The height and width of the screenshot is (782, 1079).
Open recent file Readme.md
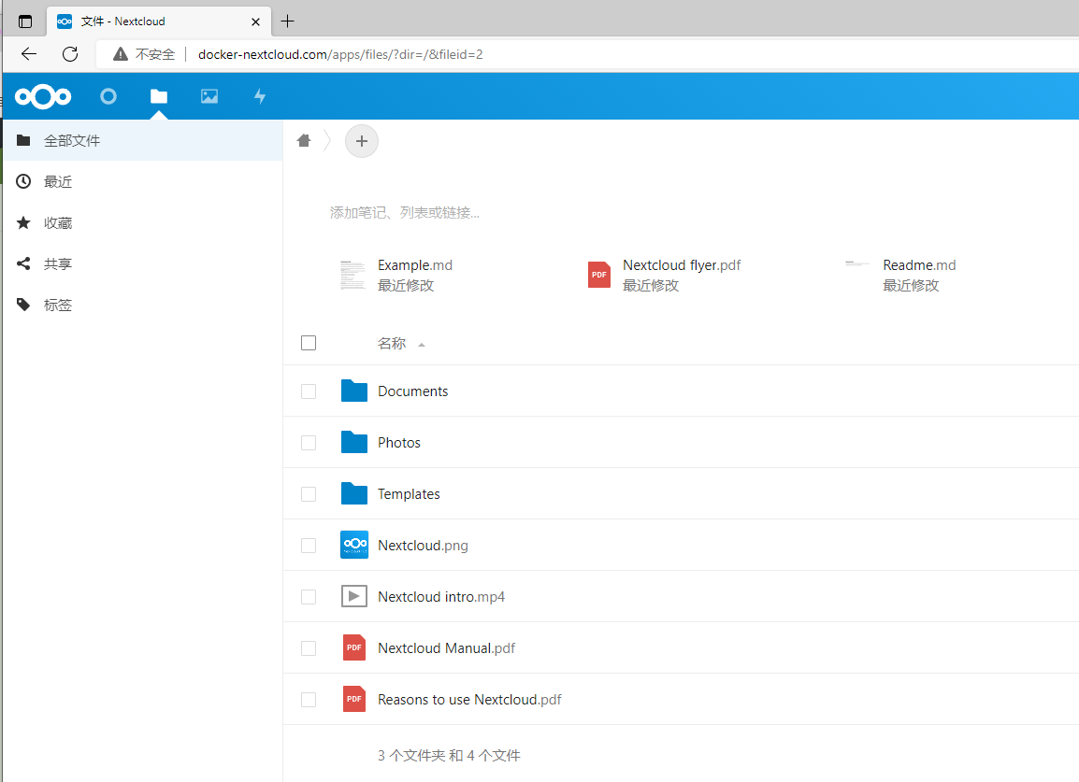click(919, 265)
